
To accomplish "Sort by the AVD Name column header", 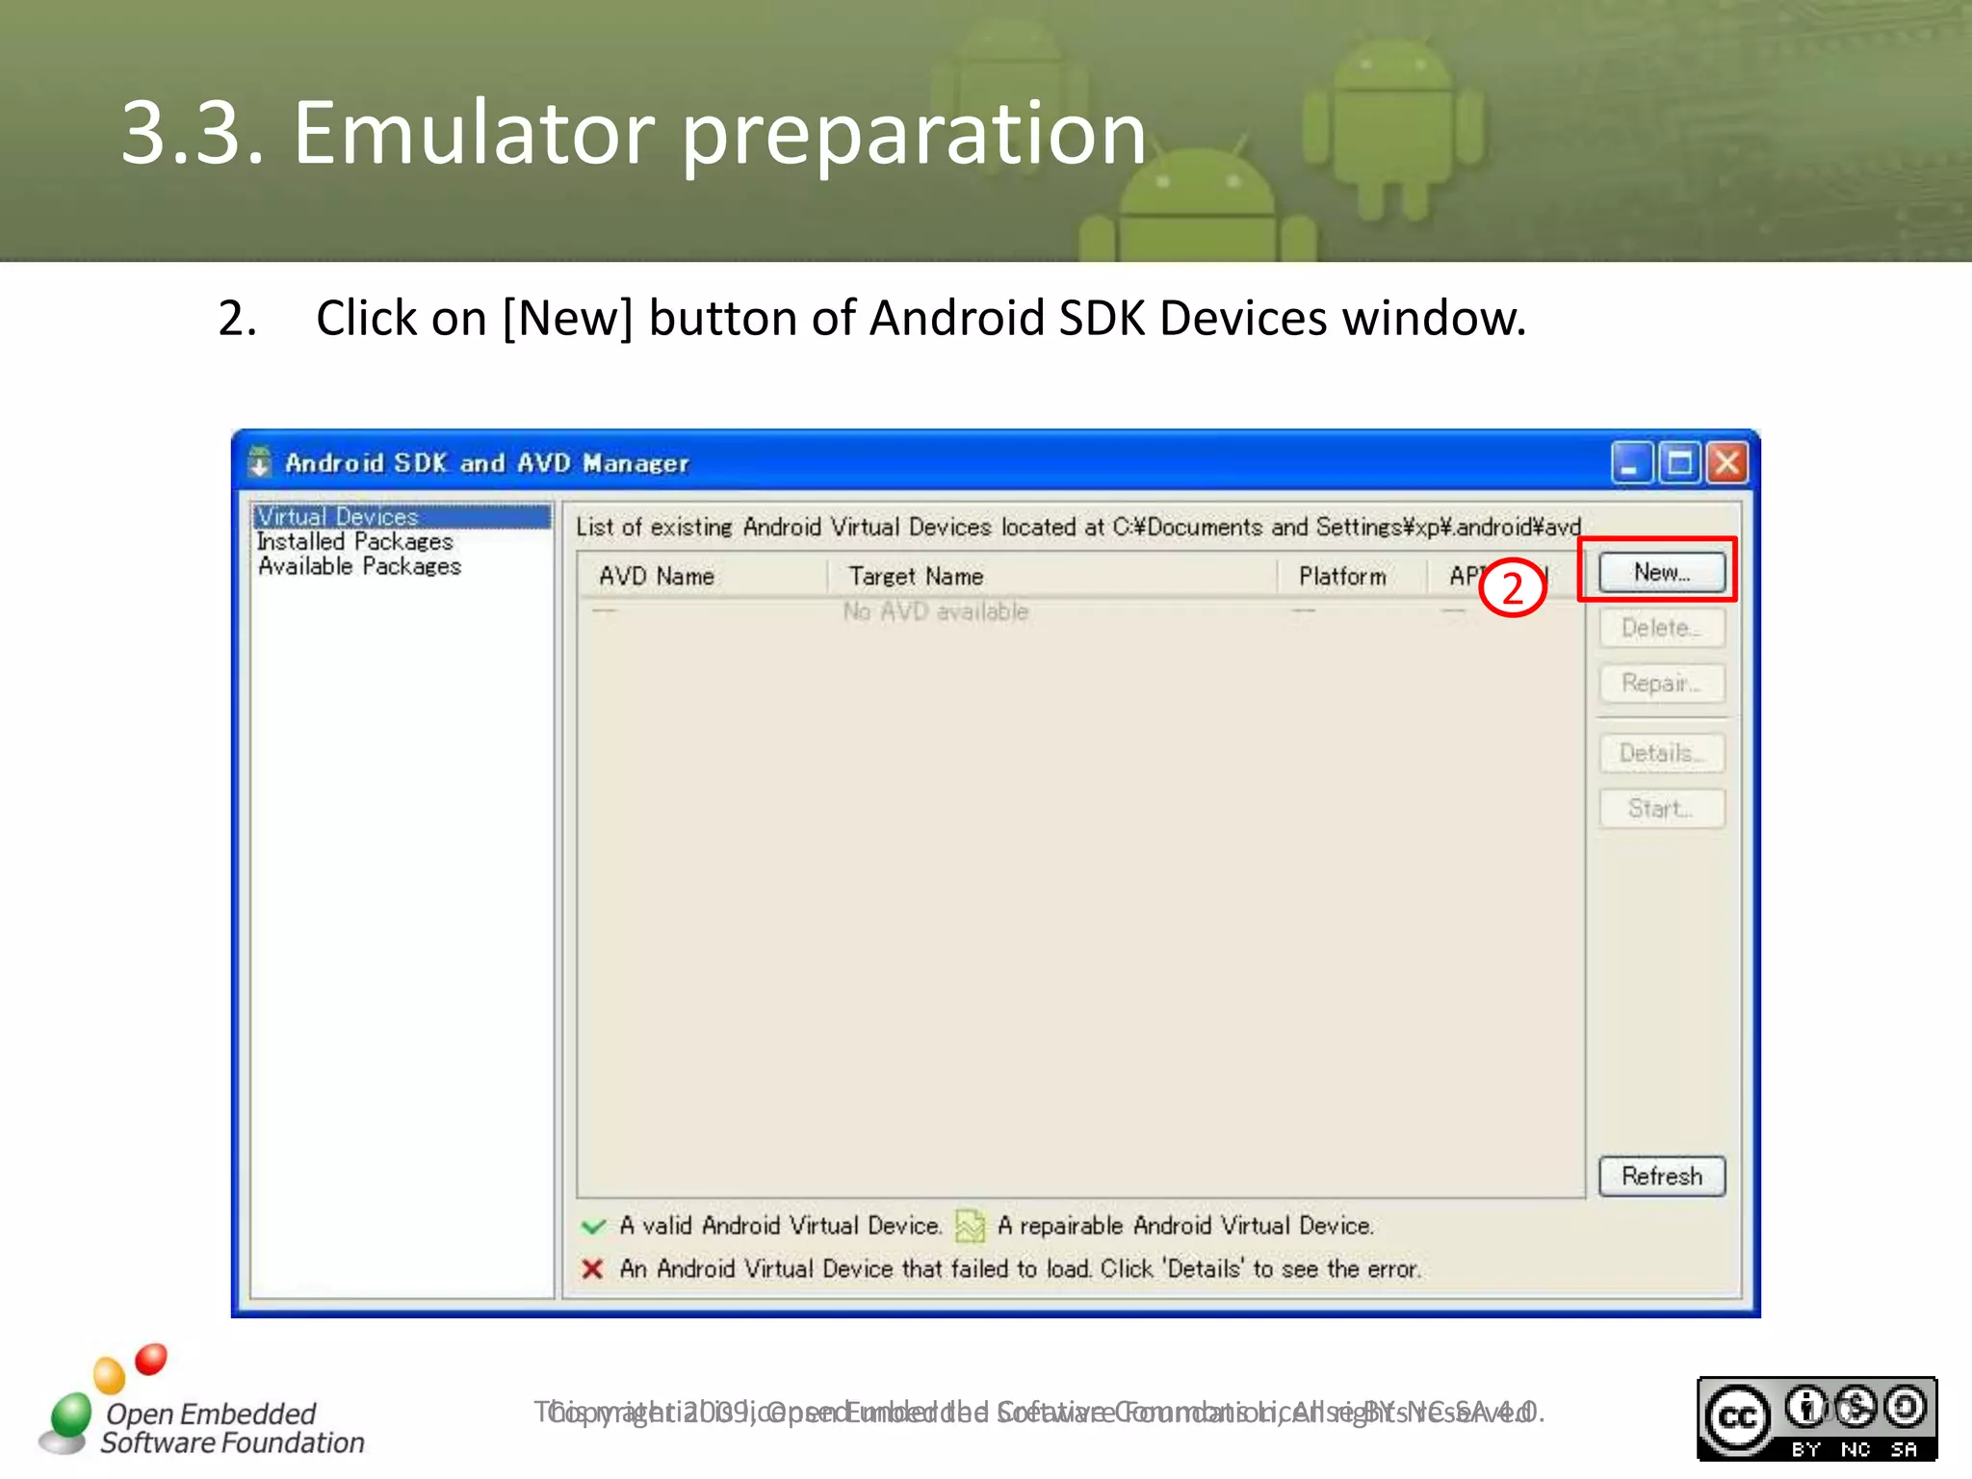I will point(703,576).
